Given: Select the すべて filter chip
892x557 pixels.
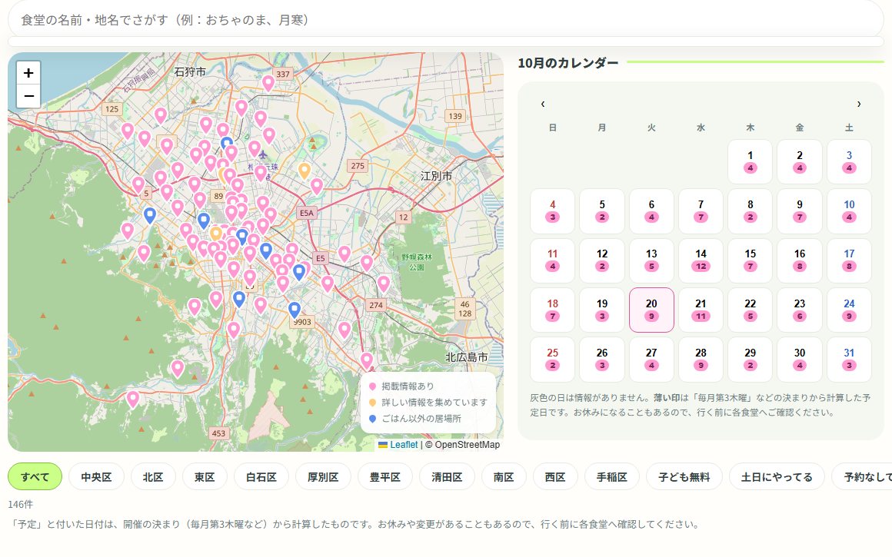Looking at the screenshot, I should point(35,477).
